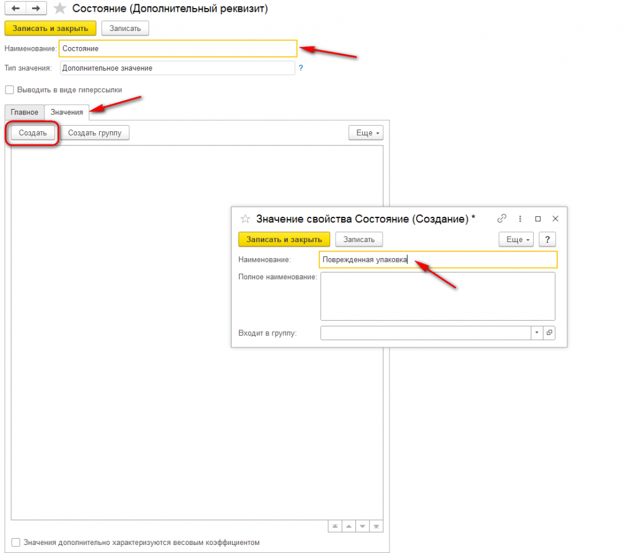The height and width of the screenshot is (553, 634).
Task: Switch to the Главное tab
Action: (24, 112)
